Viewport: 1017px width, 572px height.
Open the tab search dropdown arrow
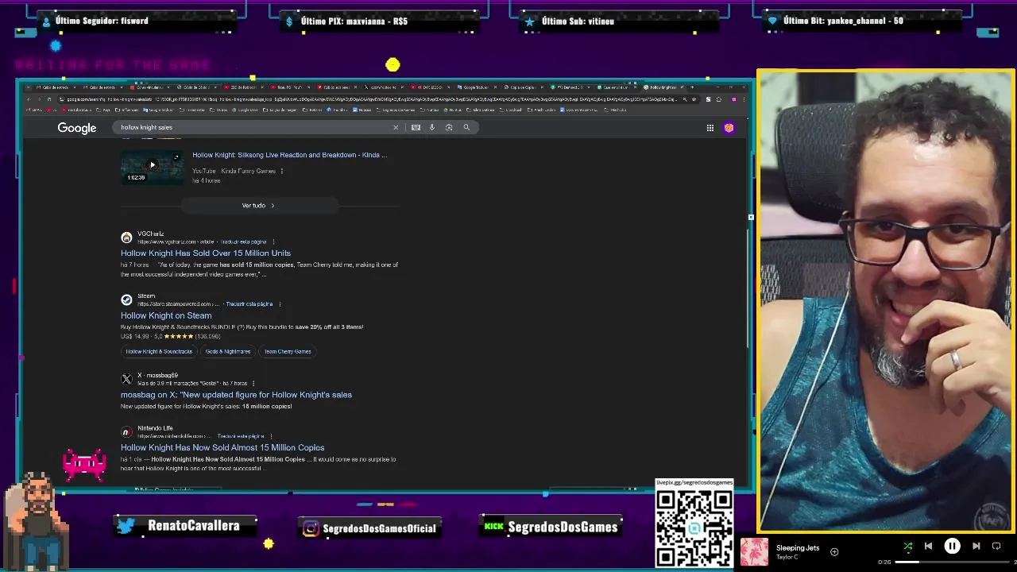(29, 87)
